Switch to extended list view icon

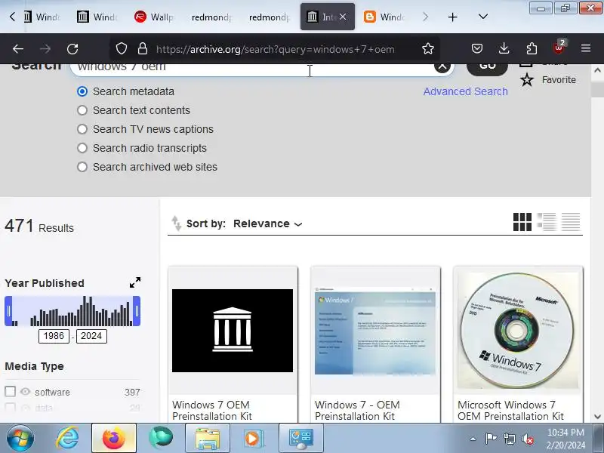pos(547,222)
